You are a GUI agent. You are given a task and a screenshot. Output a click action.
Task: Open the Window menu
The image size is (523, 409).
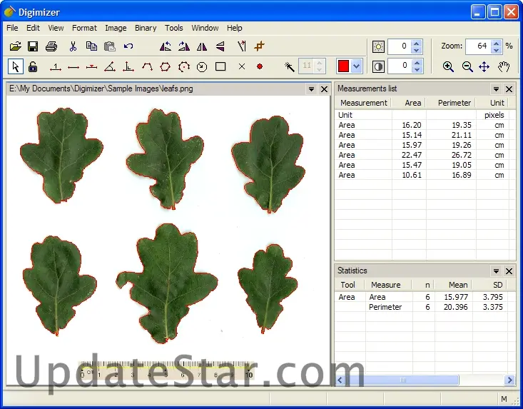point(205,28)
